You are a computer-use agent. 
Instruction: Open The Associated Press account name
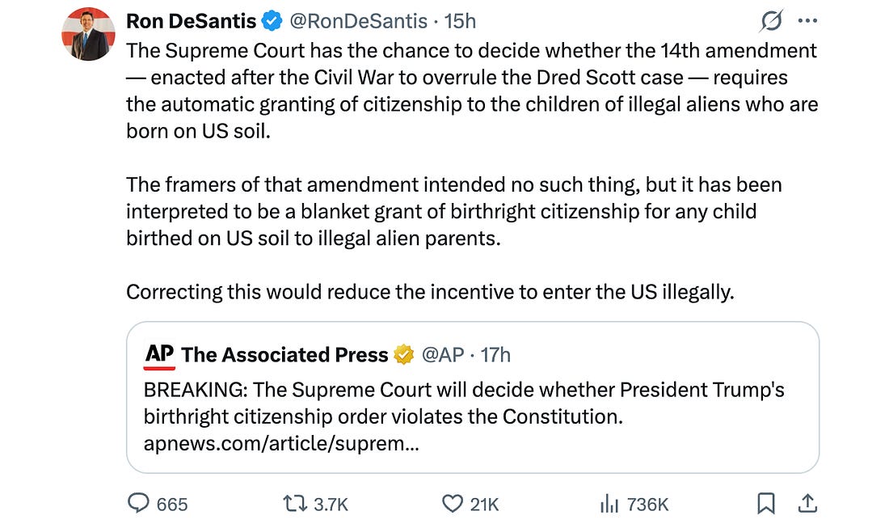[284, 355]
